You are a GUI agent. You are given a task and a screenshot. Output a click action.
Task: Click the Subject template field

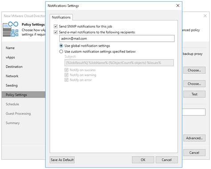click(119, 63)
